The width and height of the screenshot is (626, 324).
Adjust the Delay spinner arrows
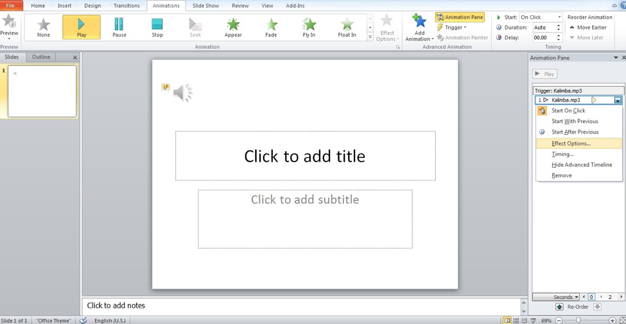[559, 37]
